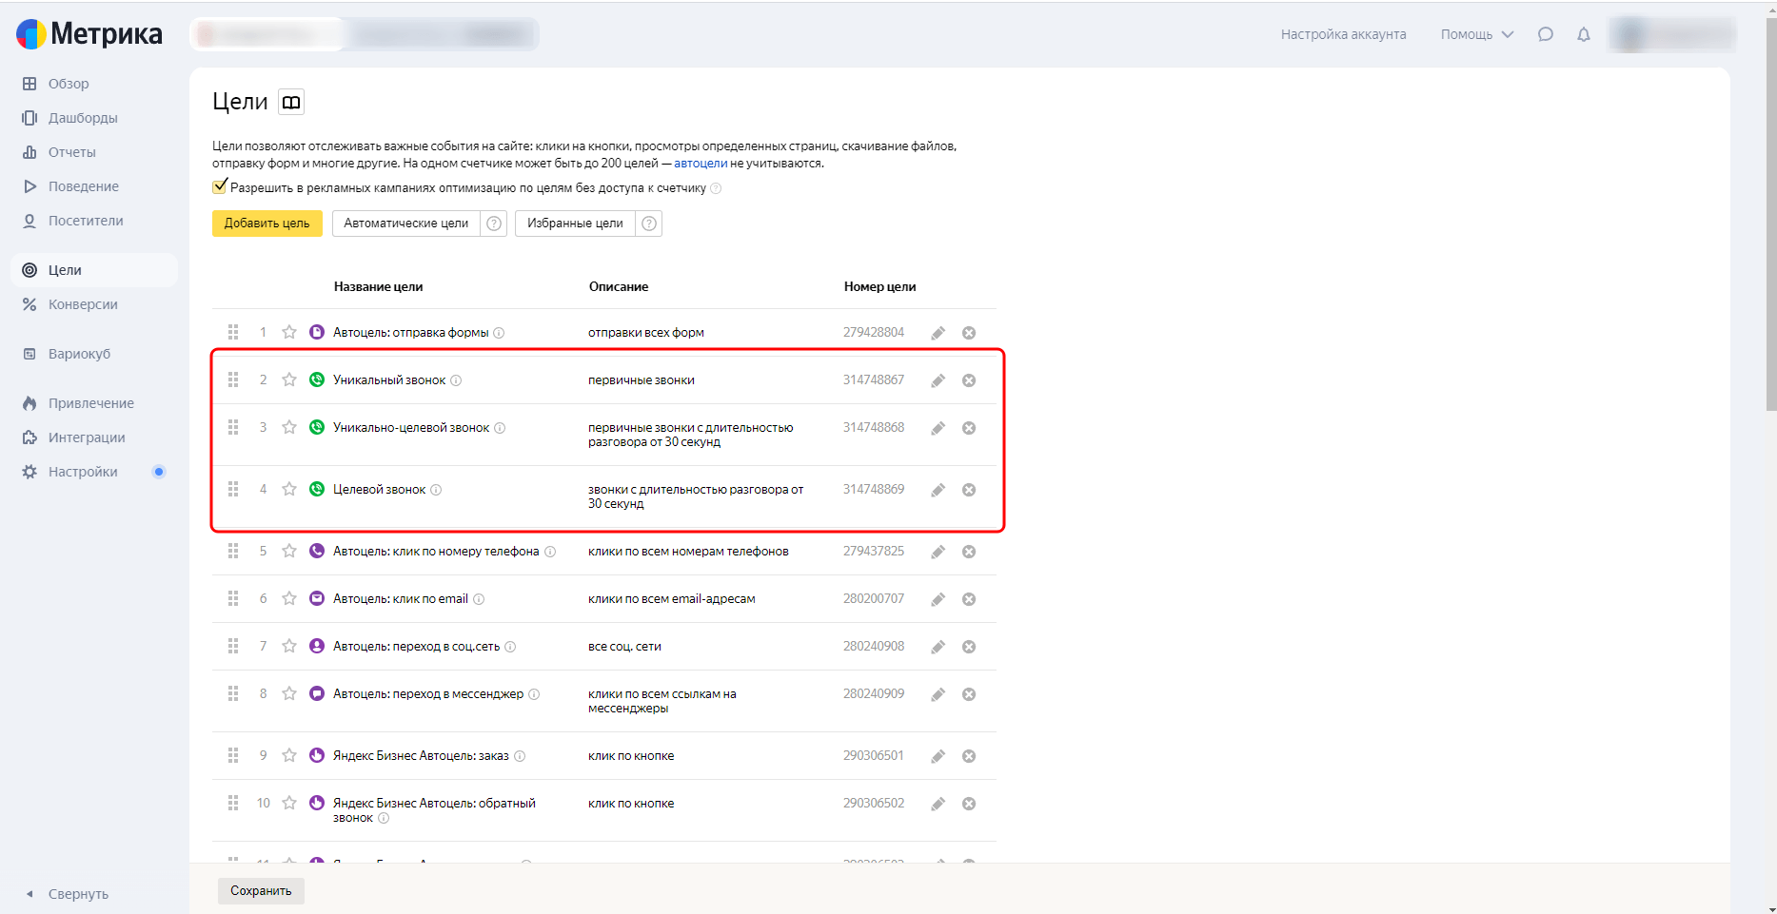Collapse the sidebar with Свернуть
This screenshot has width=1777, height=914.
[69, 894]
